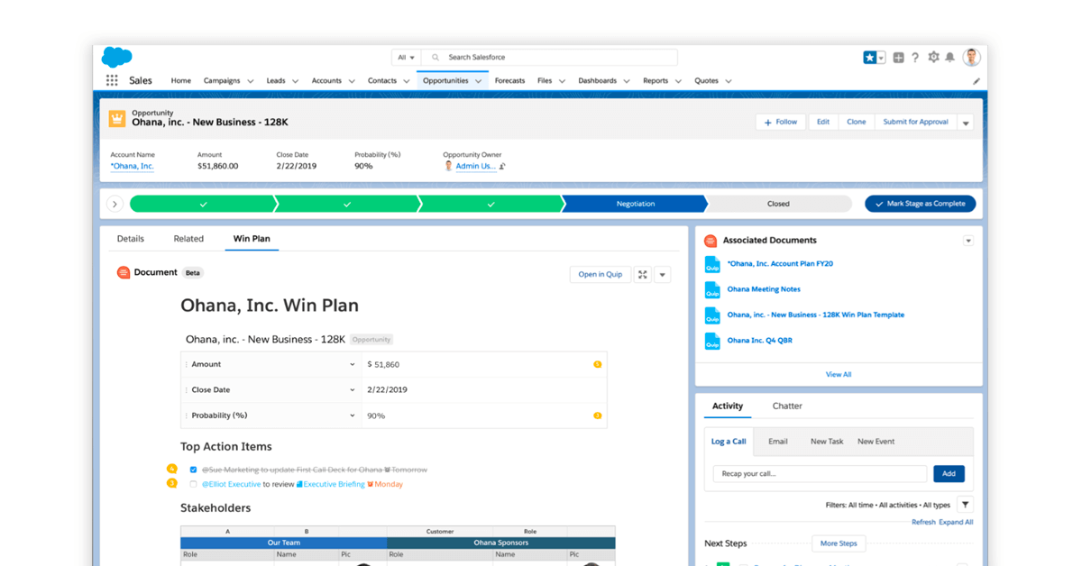Click the pencil icon to edit navigation

(976, 81)
